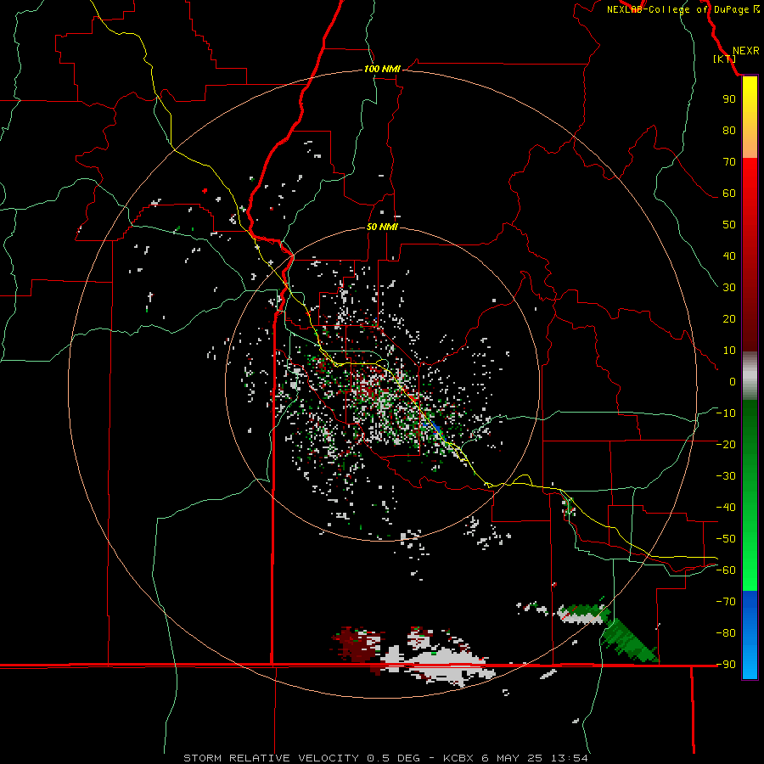Click the gray zero-velocity segment of color bar

[750, 376]
